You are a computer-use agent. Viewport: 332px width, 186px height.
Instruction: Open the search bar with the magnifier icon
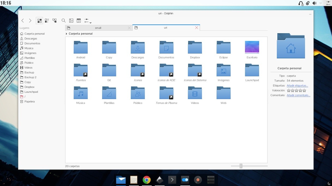(x=64, y=20)
